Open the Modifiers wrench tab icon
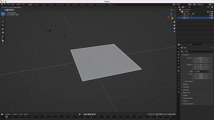Viewport: 214px width, 120px height. pos(179,74)
